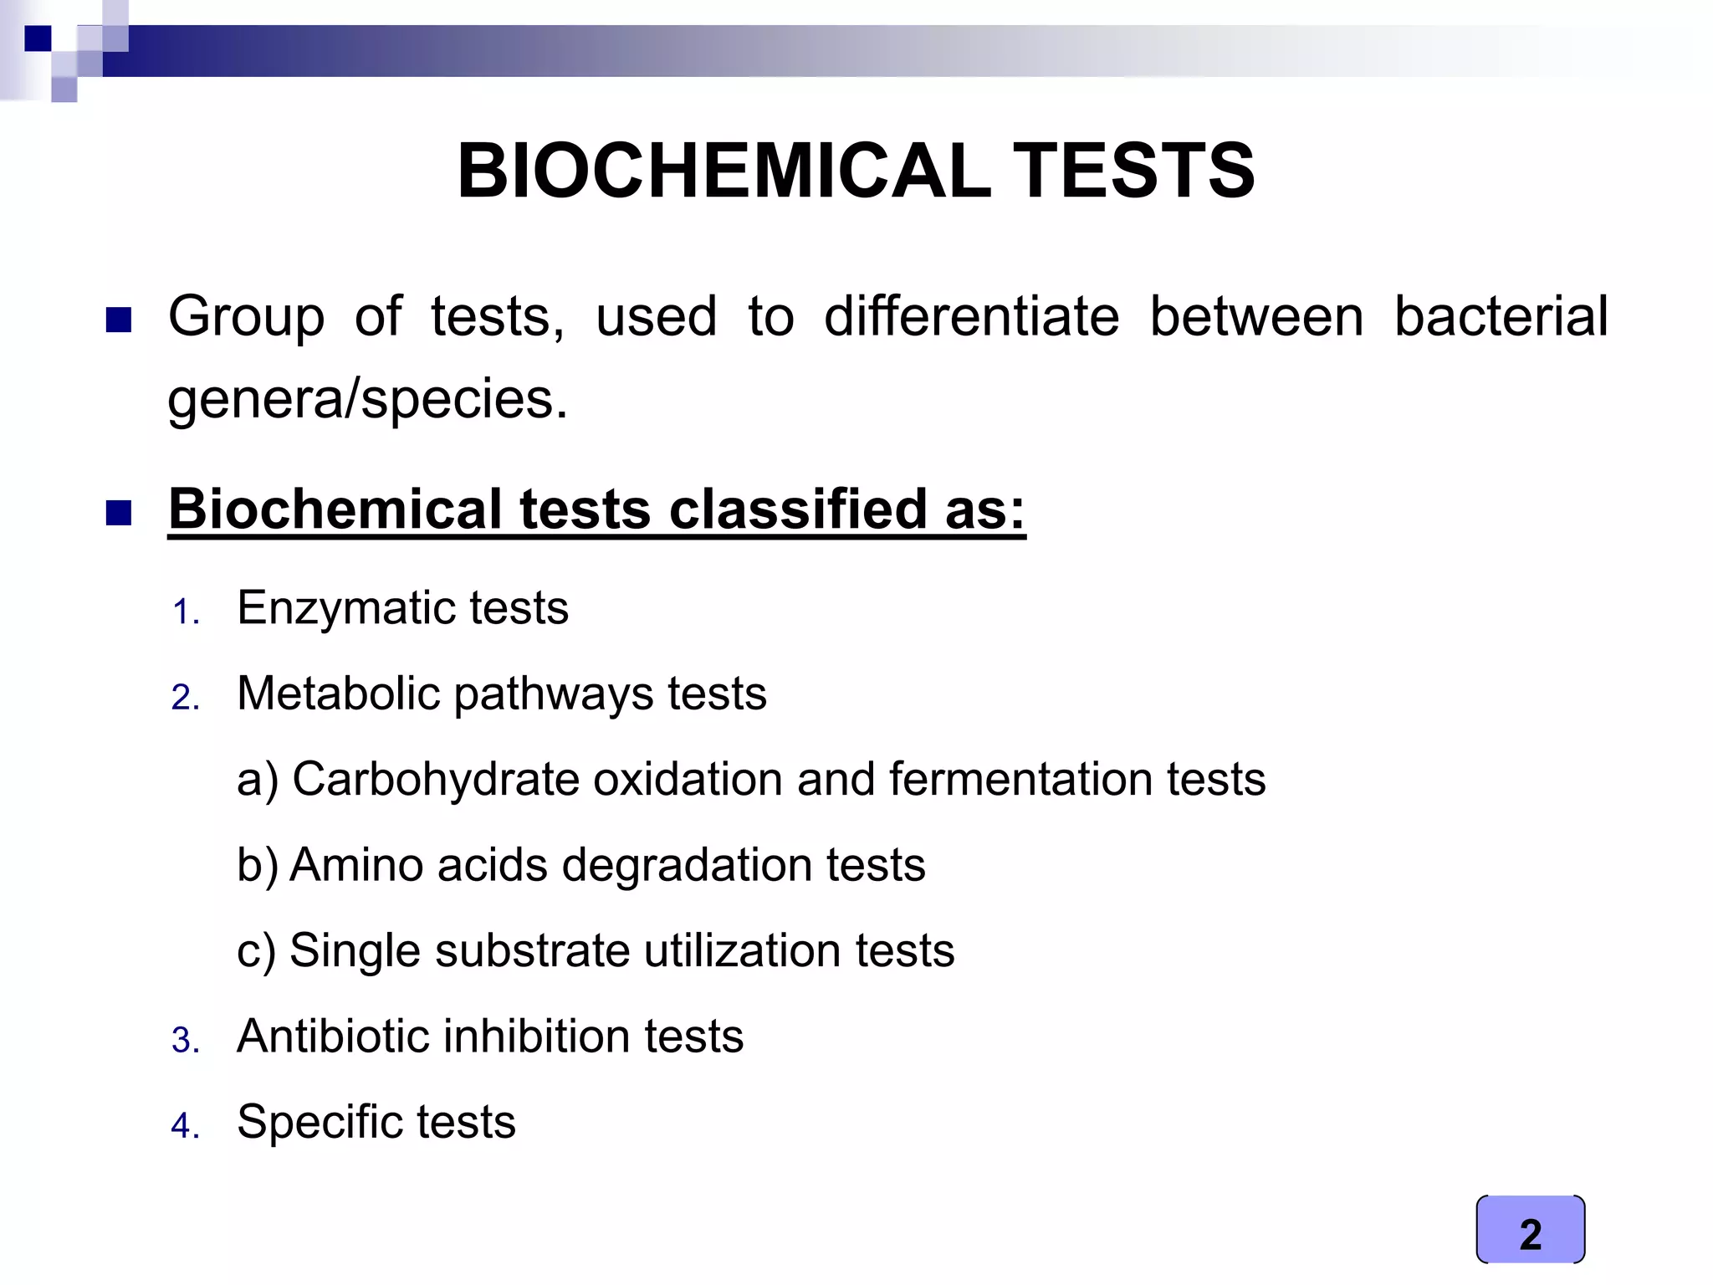Select the 'Specific tests' list item
Image resolution: width=1713 pixels, height=1285 pixels.
[376, 1122]
